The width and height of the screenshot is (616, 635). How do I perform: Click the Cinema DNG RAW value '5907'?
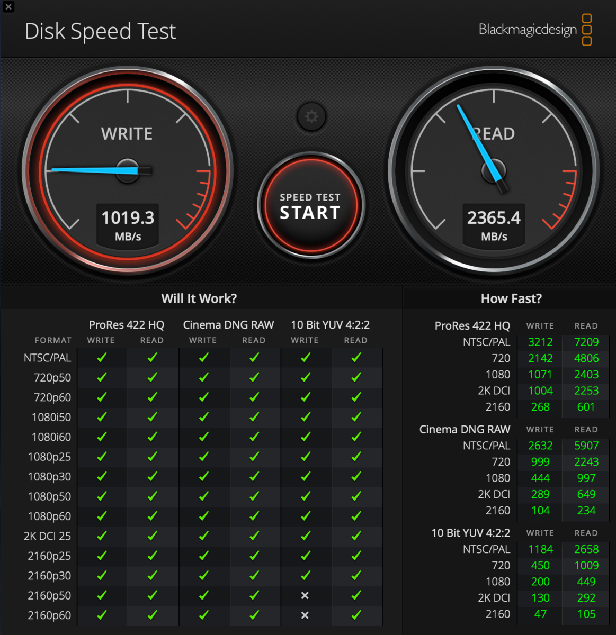586,446
